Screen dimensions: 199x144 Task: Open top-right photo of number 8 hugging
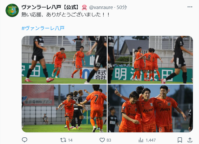pos(150,60)
